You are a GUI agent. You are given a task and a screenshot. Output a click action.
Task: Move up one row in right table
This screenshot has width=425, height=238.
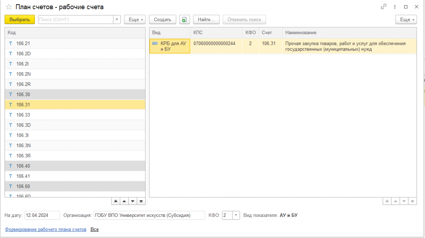[396, 201]
